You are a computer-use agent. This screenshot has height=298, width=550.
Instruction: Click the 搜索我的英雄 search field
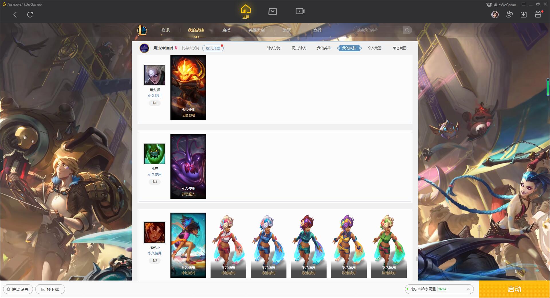(x=378, y=30)
